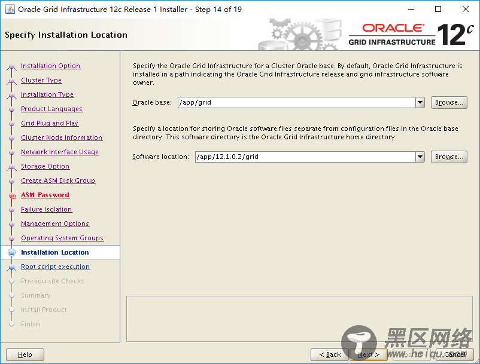Click the Root script execution node icon
The height and width of the screenshot is (364, 480).
(x=11, y=267)
